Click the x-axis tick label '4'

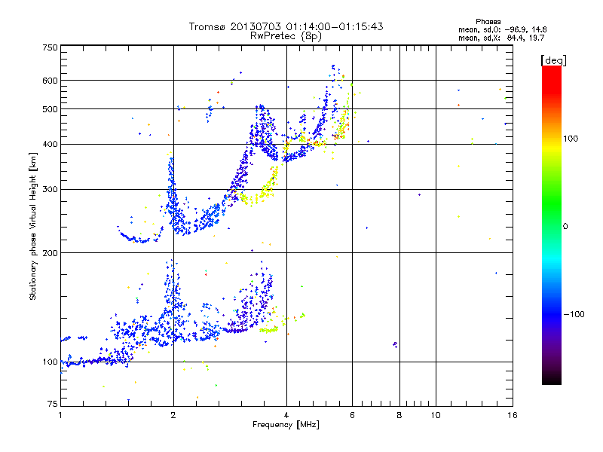coord(286,415)
